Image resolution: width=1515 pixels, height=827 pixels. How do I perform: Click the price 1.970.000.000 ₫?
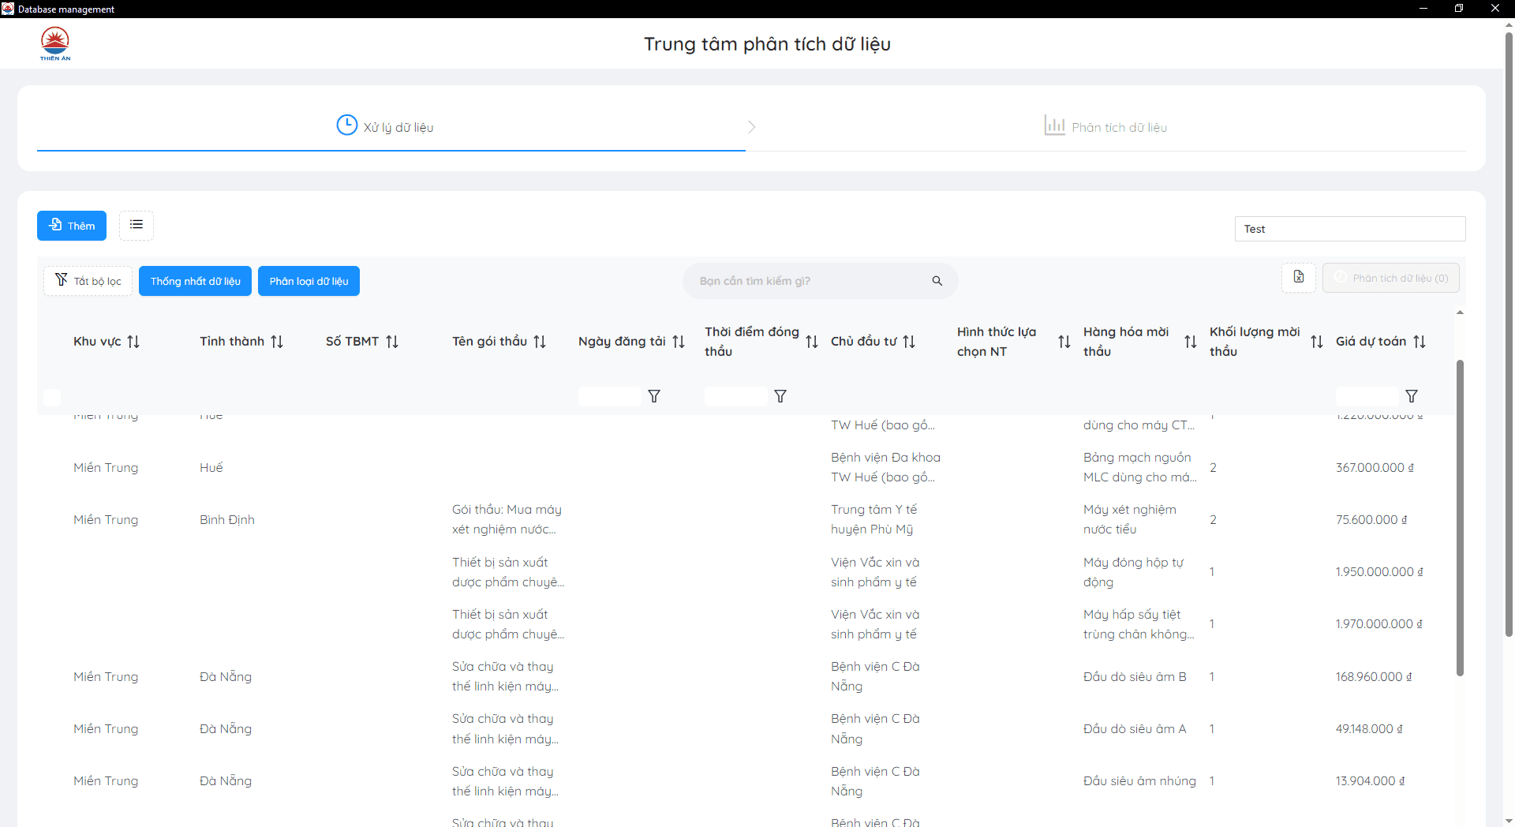(x=1379, y=623)
